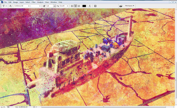Select right align text icon
Viewport: 177px width, 108px height.
[x=79, y=6]
